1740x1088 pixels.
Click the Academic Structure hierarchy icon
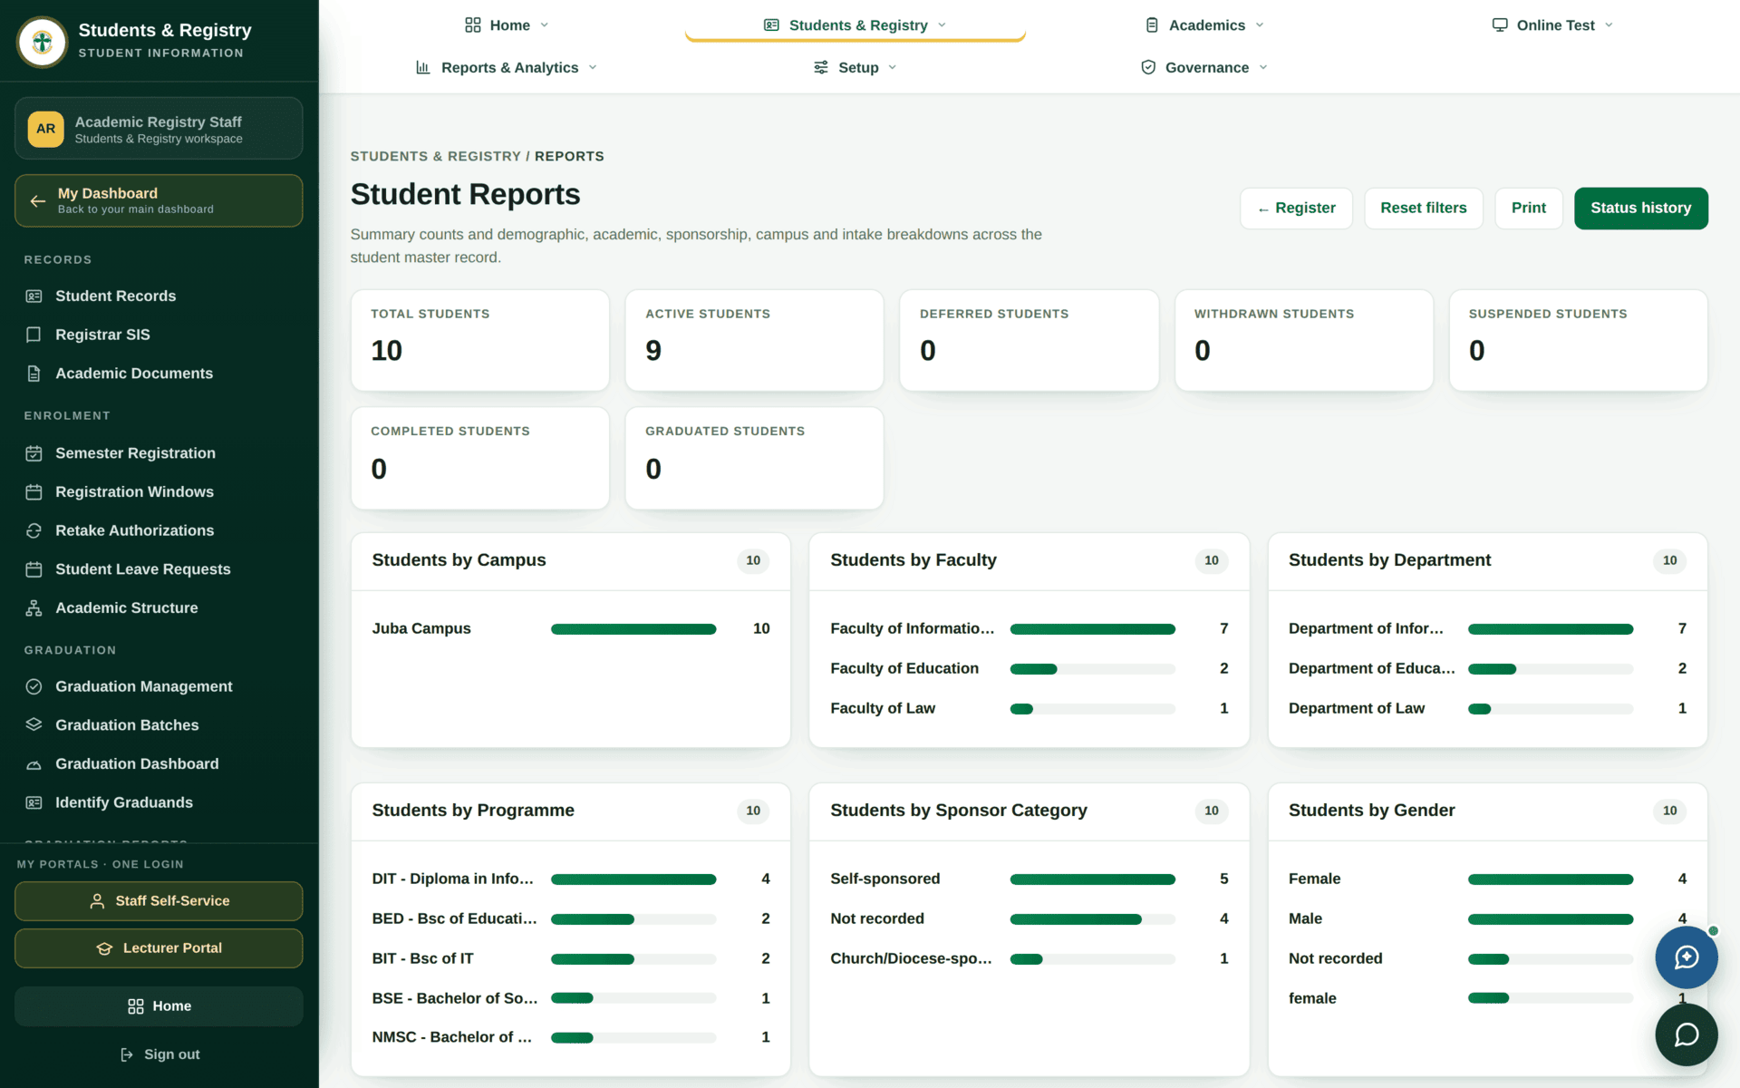pyautogui.click(x=34, y=608)
